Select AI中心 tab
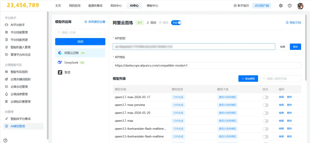 [134, 6]
